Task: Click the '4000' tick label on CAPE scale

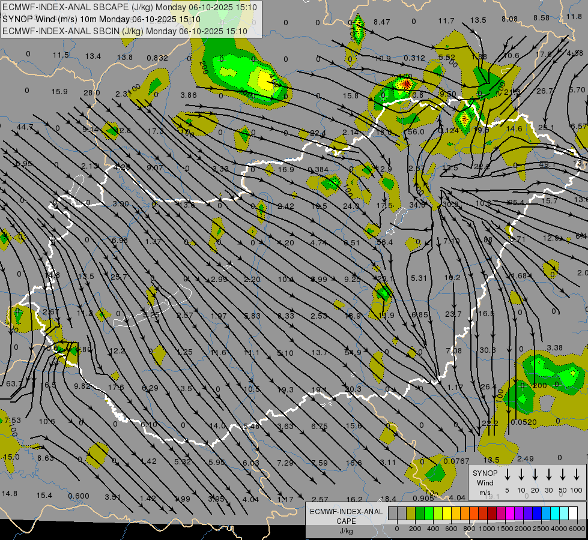Action: pyautogui.click(x=559, y=529)
